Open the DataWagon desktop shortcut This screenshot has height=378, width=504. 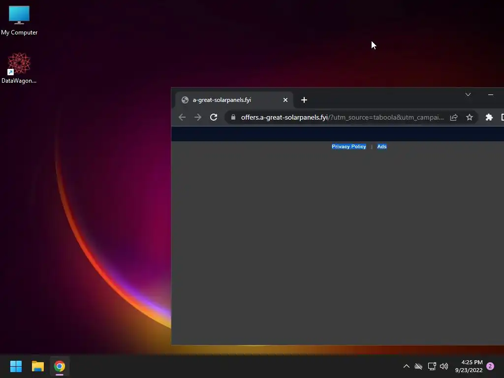point(19,68)
